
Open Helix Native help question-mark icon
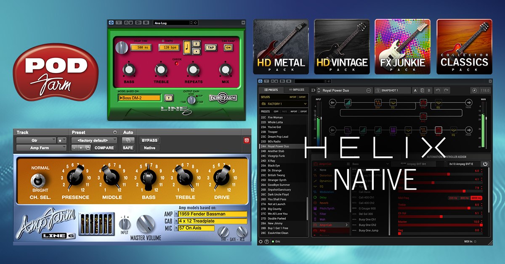coord(267,241)
